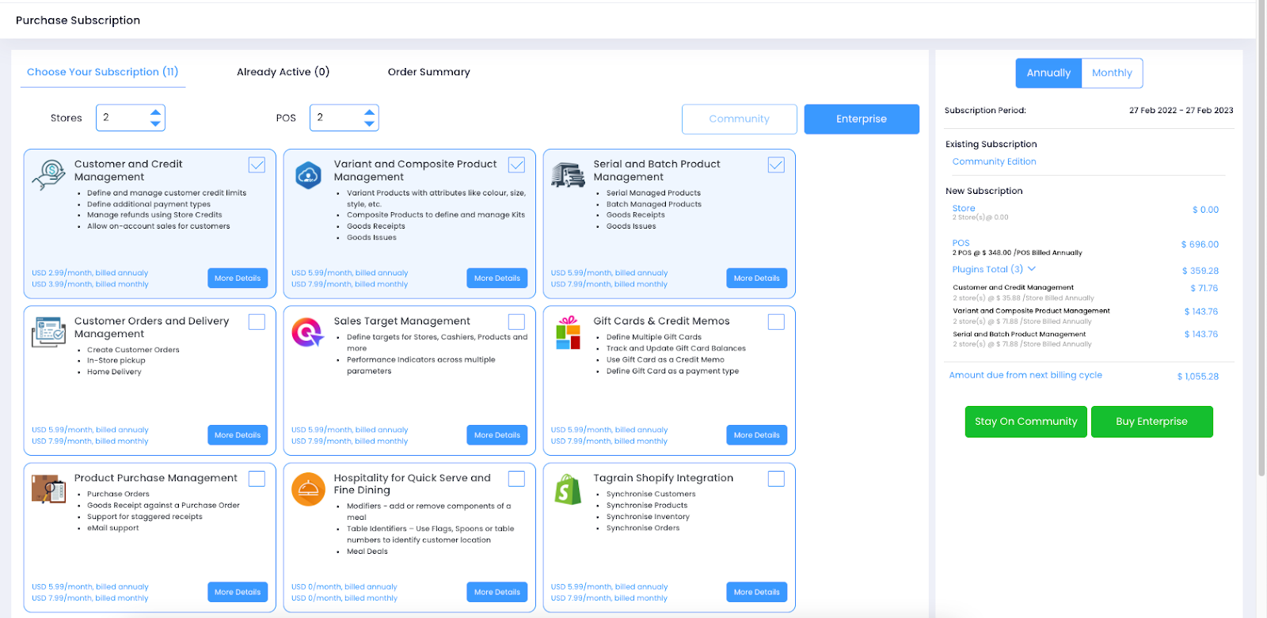
Task: Uncheck Customer and Credit Management plugin
Action: pyautogui.click(x=257, y=165)
